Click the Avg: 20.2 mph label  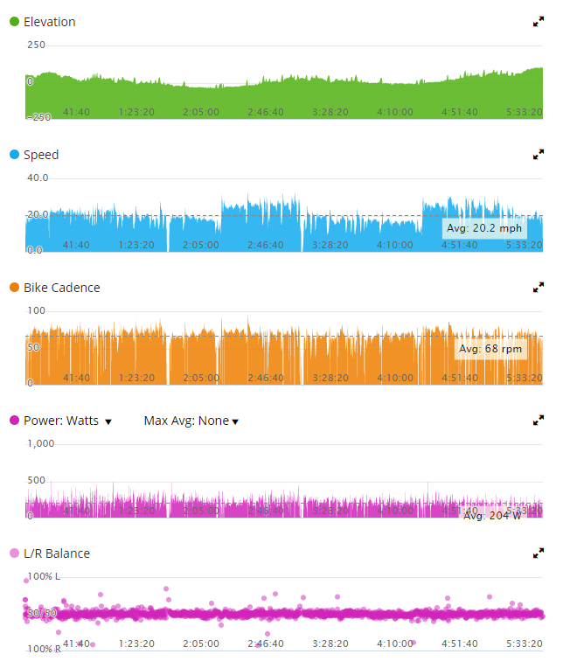(x=483, y=228)
